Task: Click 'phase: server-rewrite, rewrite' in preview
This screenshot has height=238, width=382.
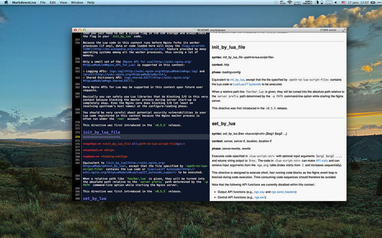Action: 231,149
